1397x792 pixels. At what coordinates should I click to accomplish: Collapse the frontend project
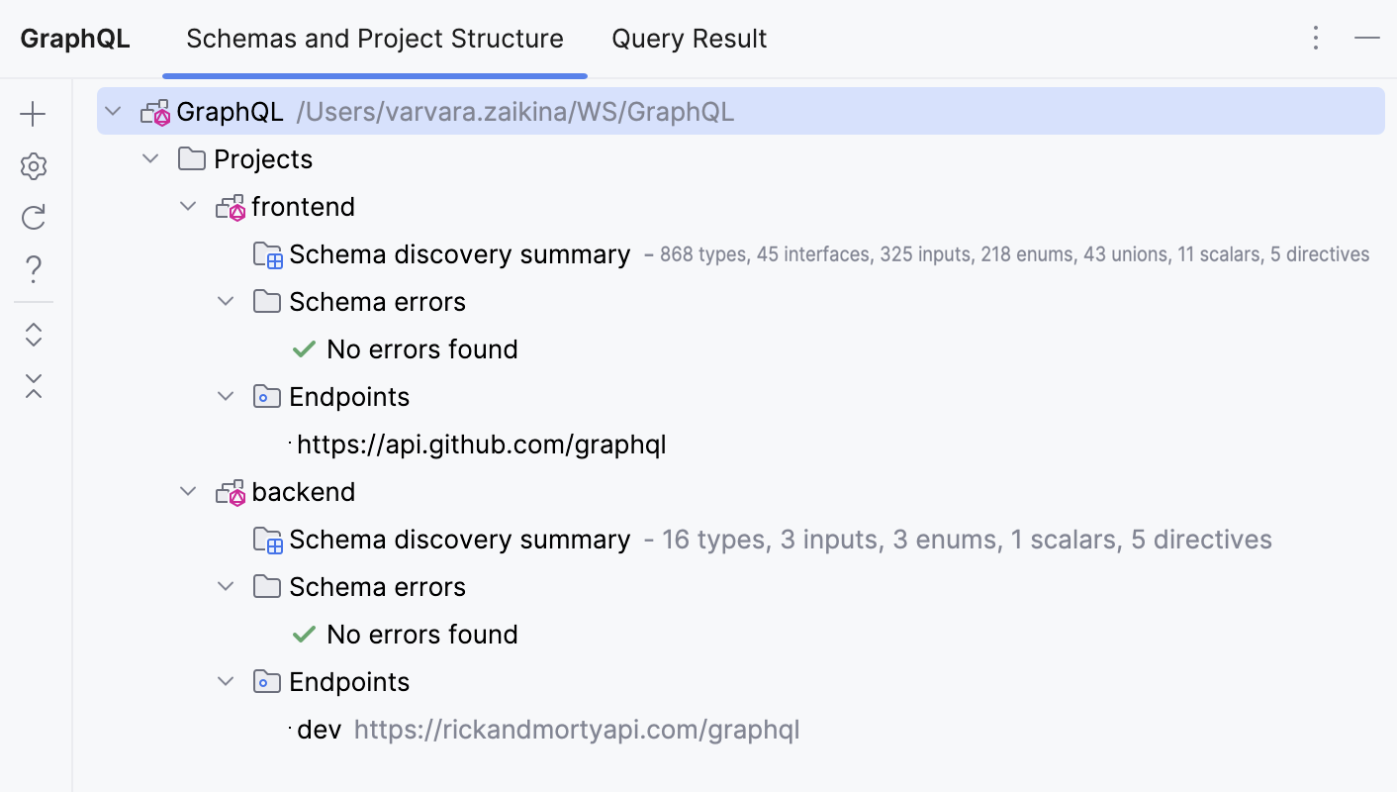click(x=188, y=206)
